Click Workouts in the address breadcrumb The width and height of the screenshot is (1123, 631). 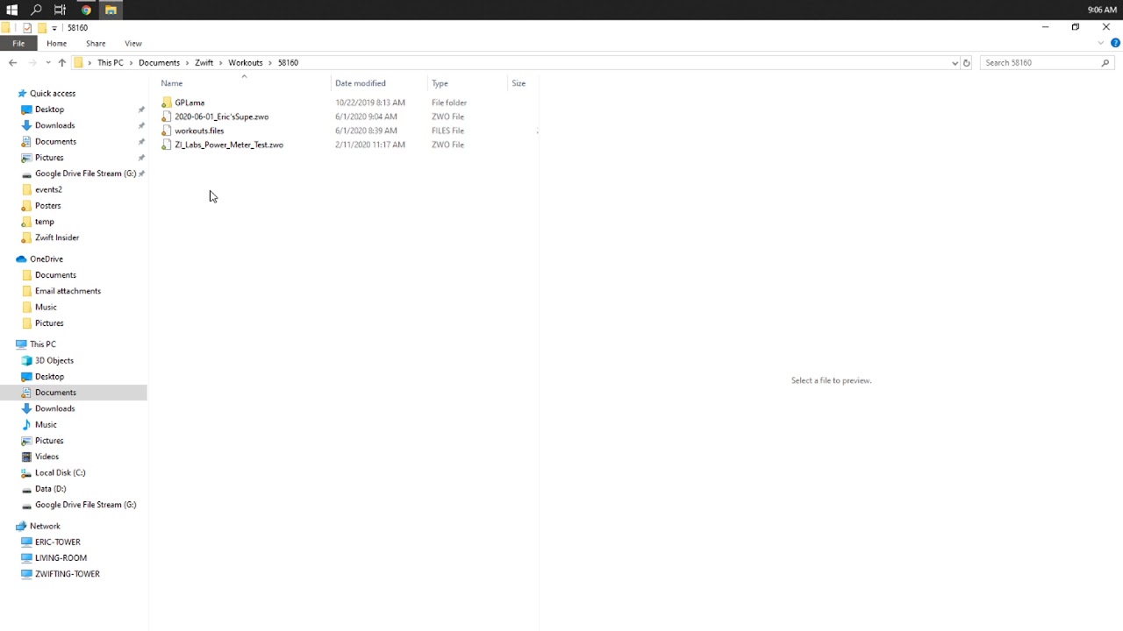pyautogui.click(x=246, y=63)
